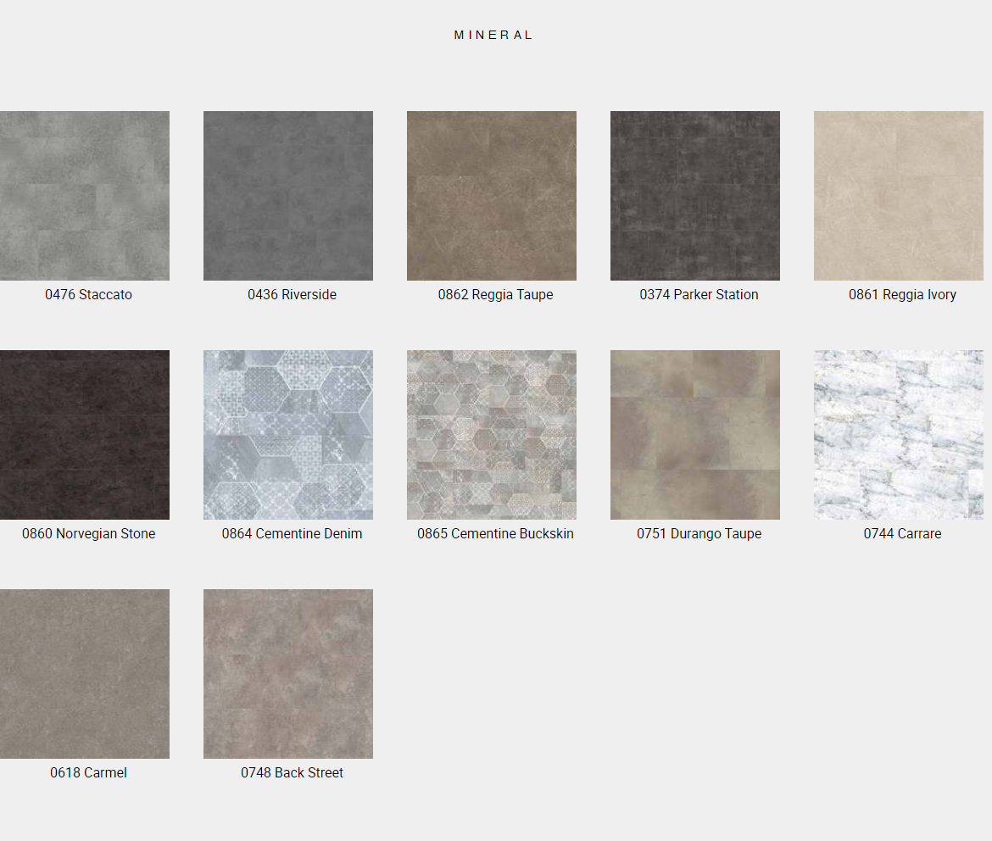Choose the 0862 Reggia Taupe swatch image
The width and height of the screenshot is (992, 841).
click(492, 196)
